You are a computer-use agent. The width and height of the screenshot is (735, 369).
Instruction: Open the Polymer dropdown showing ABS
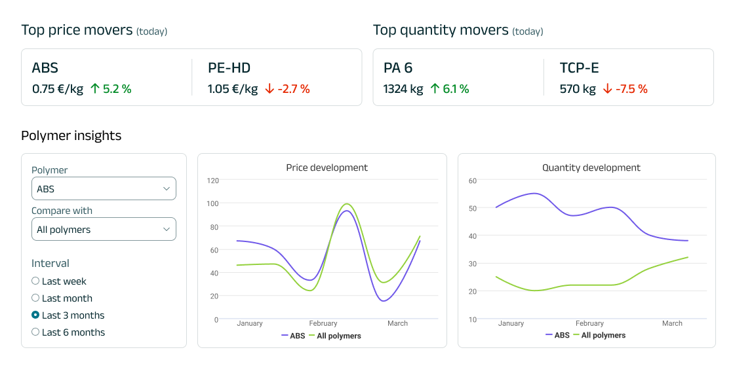coord(104,188)
